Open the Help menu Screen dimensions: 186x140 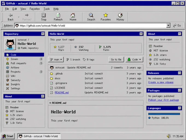click(56, 9)
